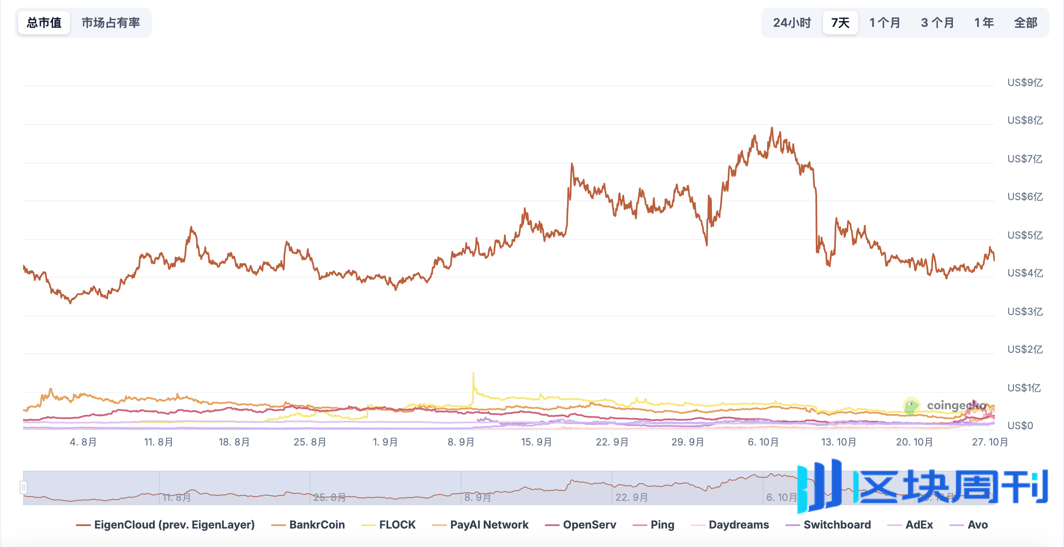Viewport: 1064px width, 547px height.
Task: Toggle EigenCloud series in the legend
Action: (174, 525)
